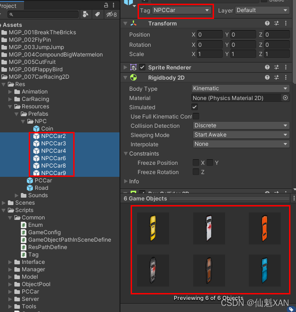The width and height of the screenshot is (296, 312).
Task: Collapse the Rigidbody 2D component
Action: [126, 77]
